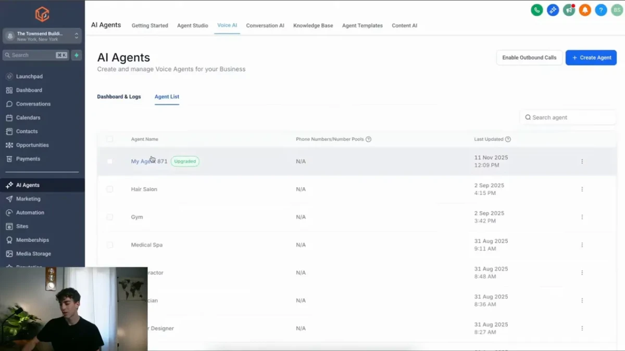Click the Phone Numbers info tooltip icon
This screenshot has width=625, height=351.
(368, 139)
